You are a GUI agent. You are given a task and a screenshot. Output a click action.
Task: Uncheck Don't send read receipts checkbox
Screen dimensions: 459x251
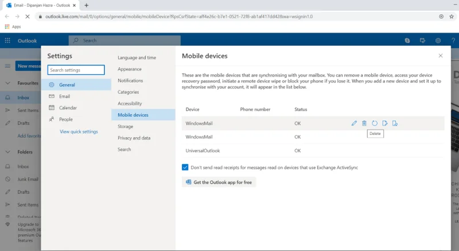coord(185,167)
